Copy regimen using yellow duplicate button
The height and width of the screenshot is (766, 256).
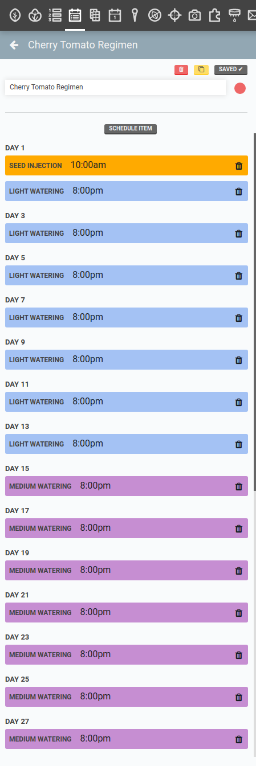coord(201,69)
